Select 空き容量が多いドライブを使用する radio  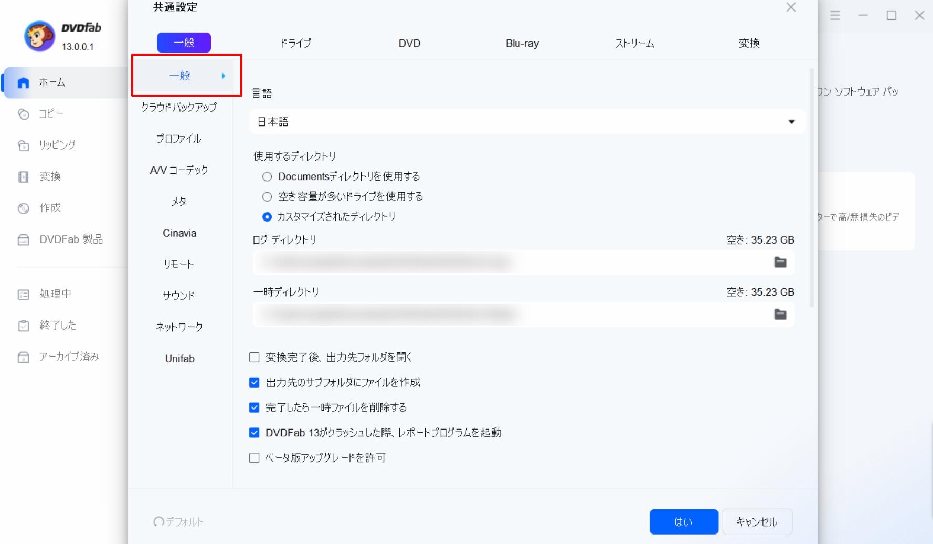point(267,197)
